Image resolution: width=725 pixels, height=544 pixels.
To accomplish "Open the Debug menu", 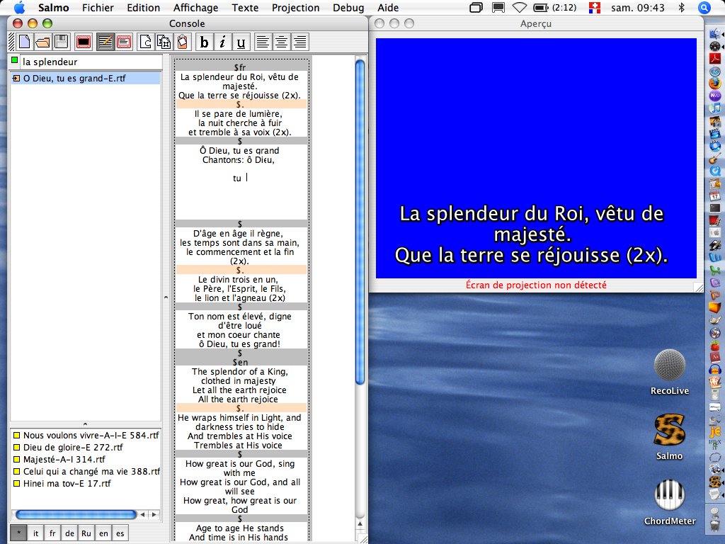I will (x=348, y=8).
